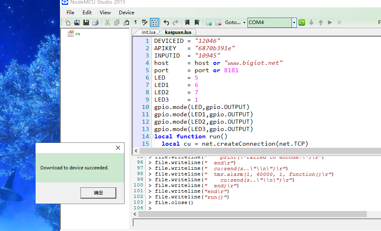Click the run play icon
Screen dimensions: 381x231
point(330,22)
